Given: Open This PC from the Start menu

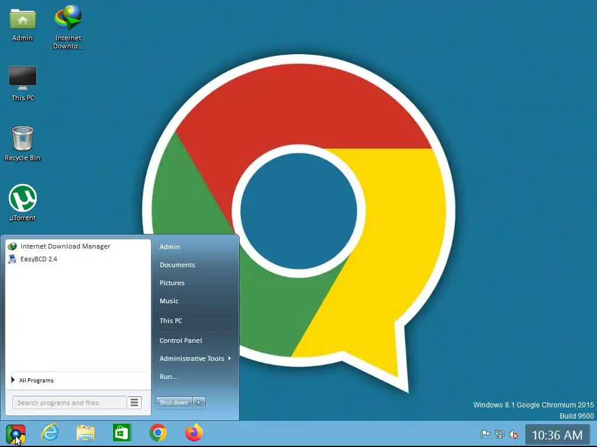Looking at the screenshot, I should (171, 321).
